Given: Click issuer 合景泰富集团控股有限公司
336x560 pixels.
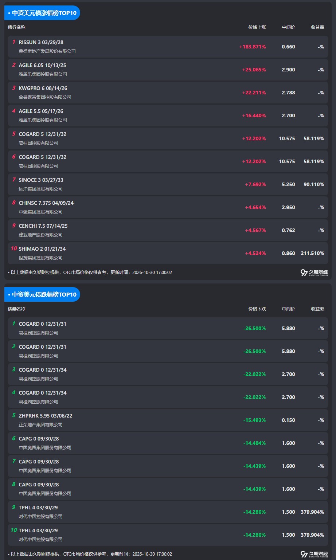Looking at the screenshot, I should click(x=45, y=97).
